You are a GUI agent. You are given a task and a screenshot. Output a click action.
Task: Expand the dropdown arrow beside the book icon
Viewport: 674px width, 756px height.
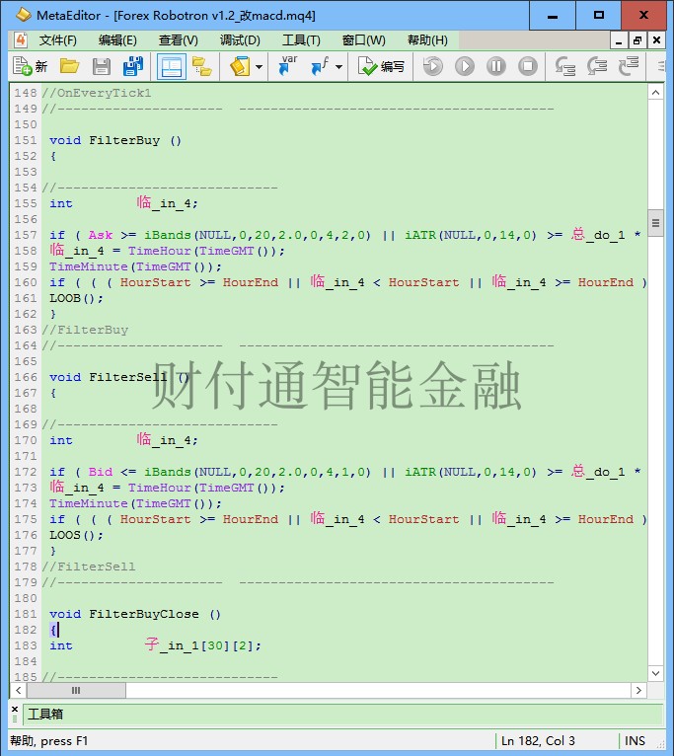click(259, 66)
